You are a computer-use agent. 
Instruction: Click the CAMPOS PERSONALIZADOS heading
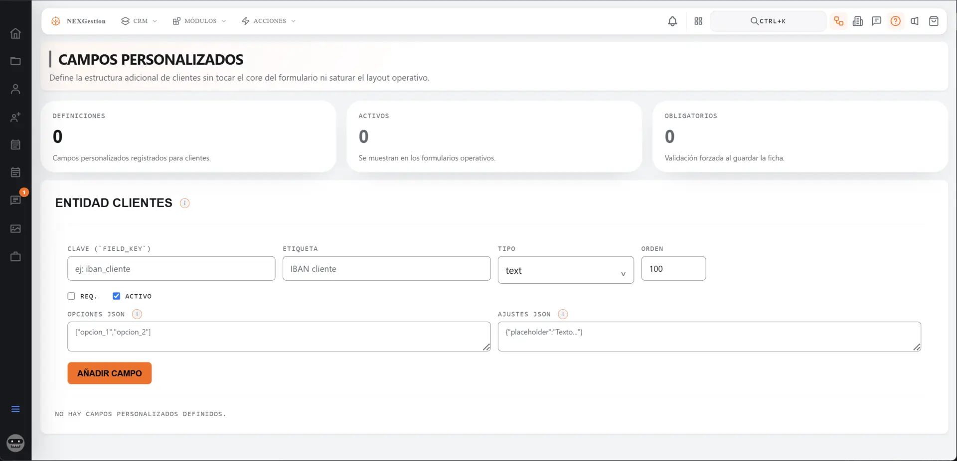(x=151, y=60)
